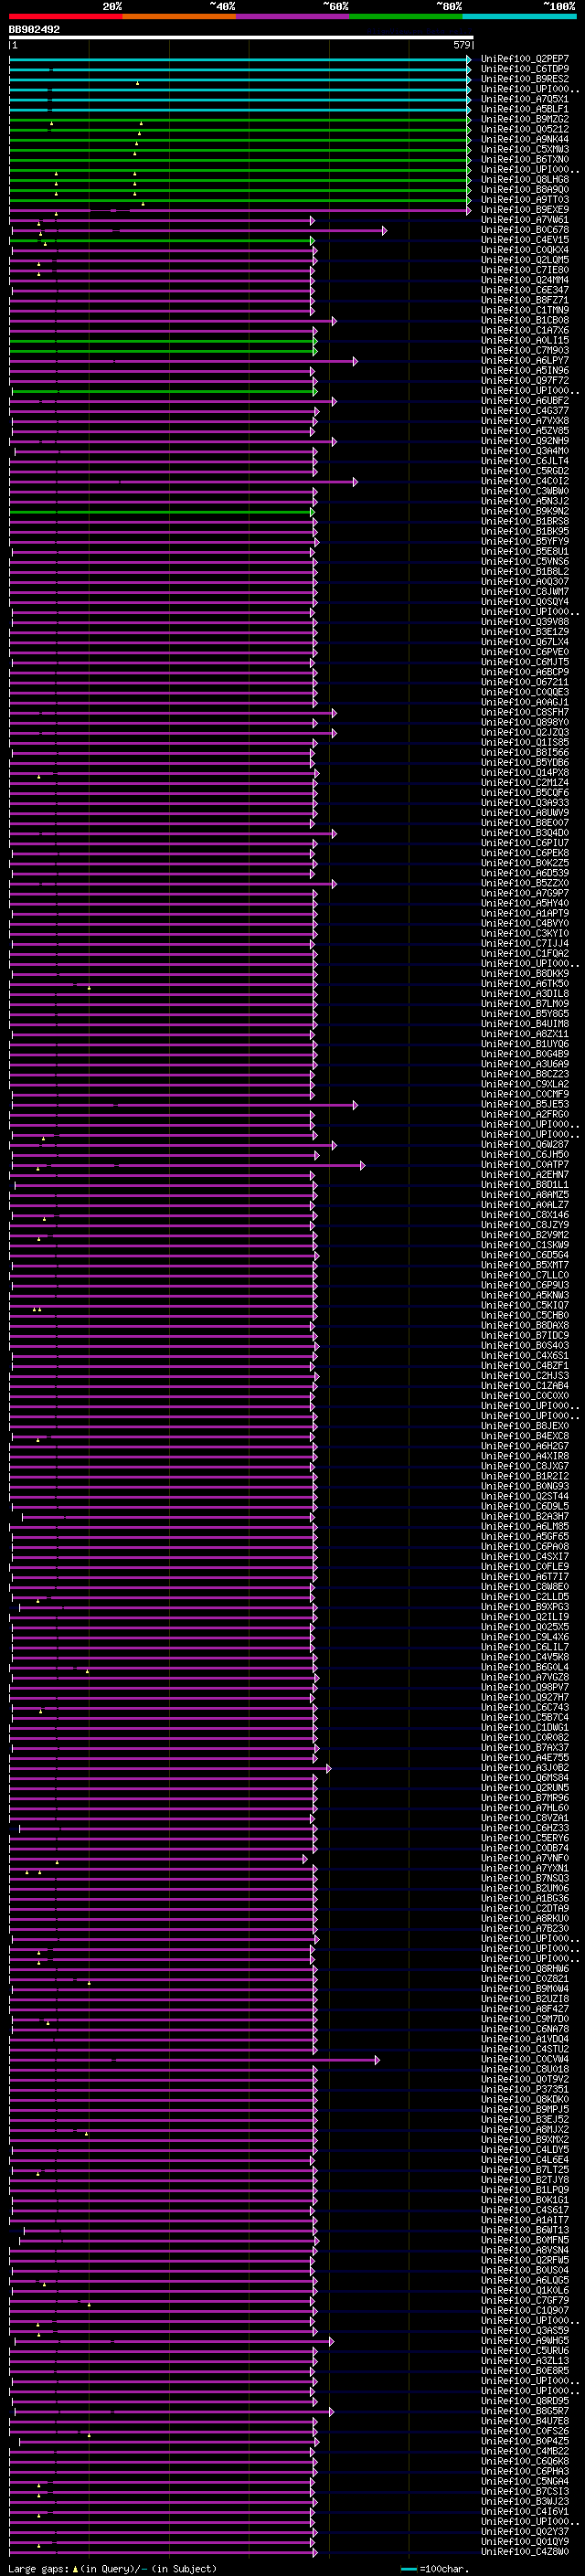Select the label UniRef100_C8X146
The image size is (585, 2576).
[524, 1215]
